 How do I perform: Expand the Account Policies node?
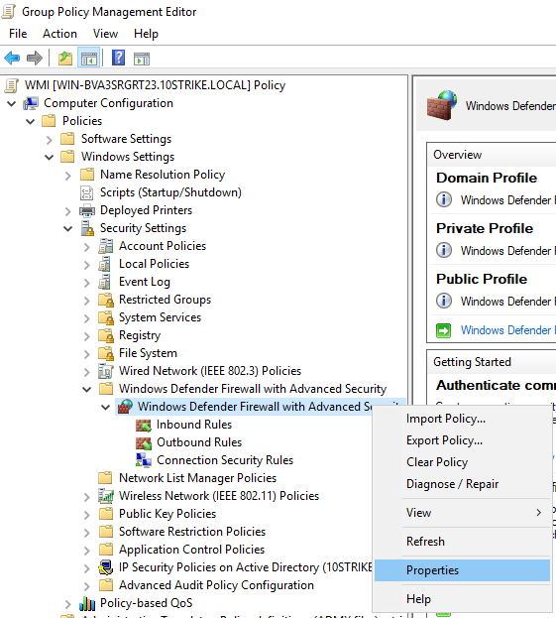coord(86,247)
